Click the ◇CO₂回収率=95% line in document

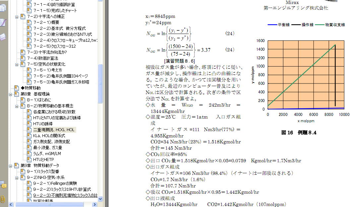pyautogui.click(x=166, y=154)
